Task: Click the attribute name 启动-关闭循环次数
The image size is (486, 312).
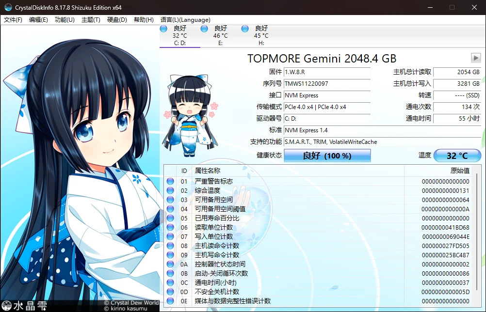Action: (221, 273)
